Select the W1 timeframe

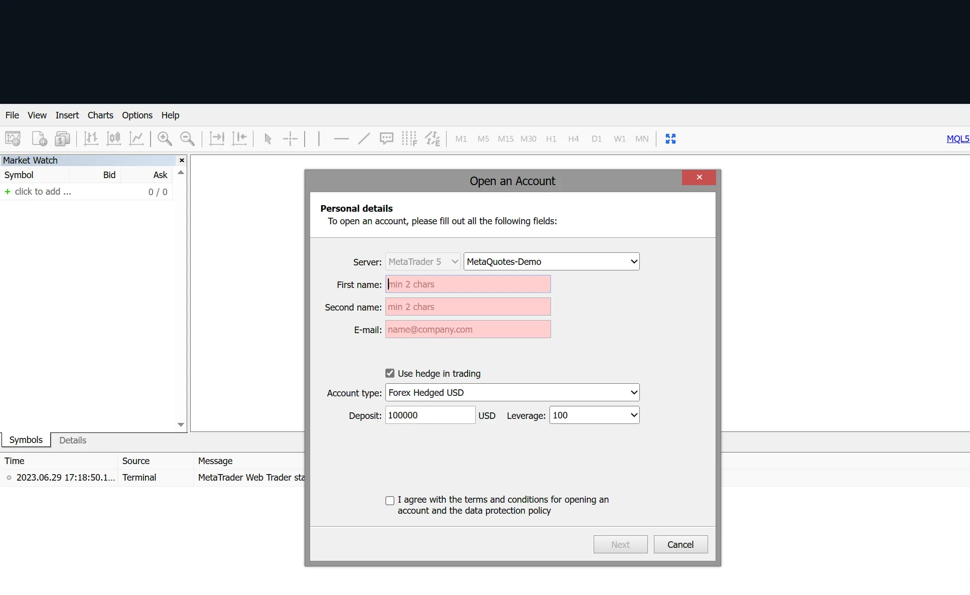point(620,139)
